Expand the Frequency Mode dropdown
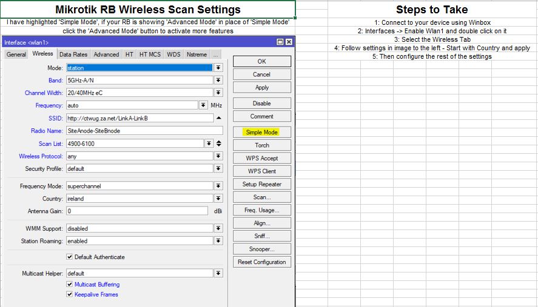The image size is (538, 307). click(218, 186)
